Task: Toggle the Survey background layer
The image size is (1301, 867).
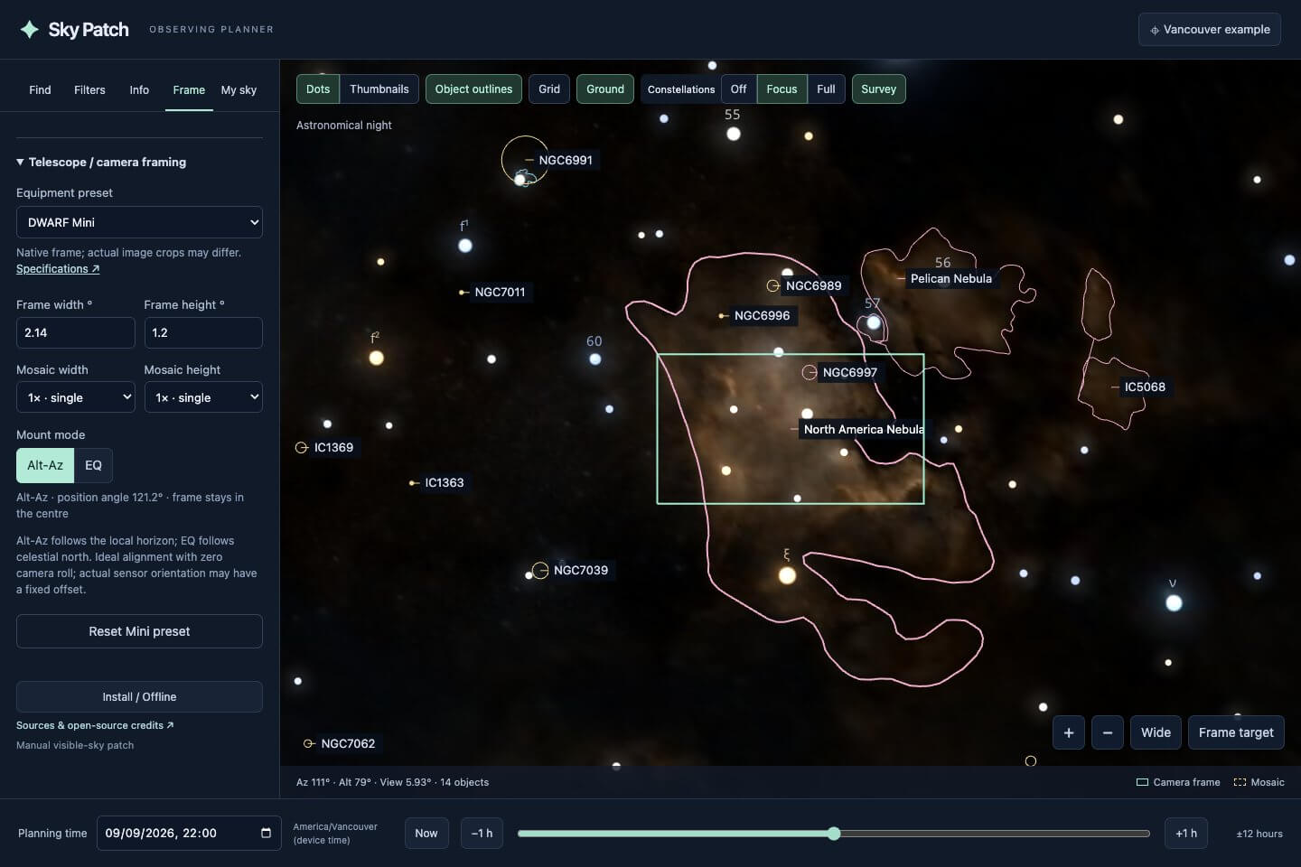Action: pos(879,89)
